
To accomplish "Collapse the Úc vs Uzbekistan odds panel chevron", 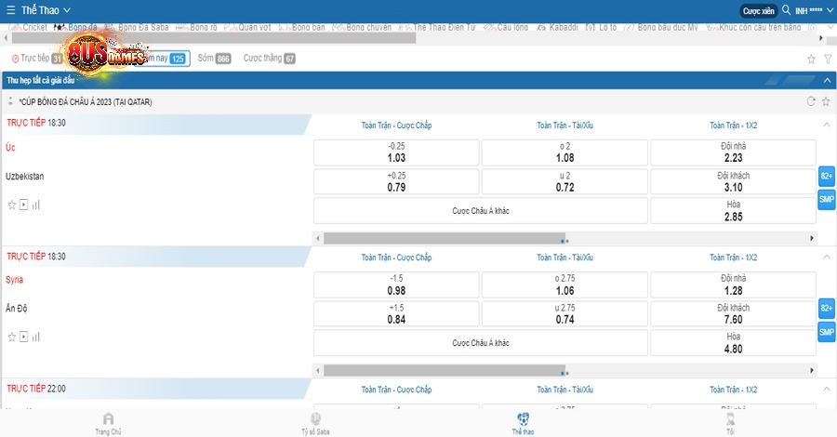I will point(825,125).
